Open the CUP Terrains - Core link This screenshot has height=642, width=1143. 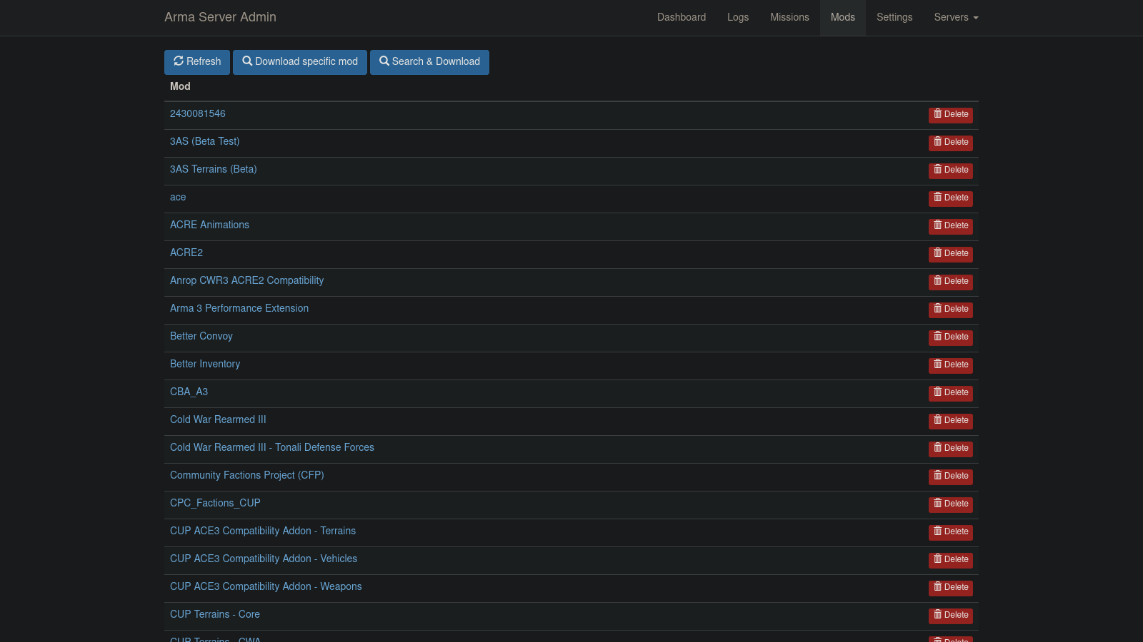click(x=215, y=614)
